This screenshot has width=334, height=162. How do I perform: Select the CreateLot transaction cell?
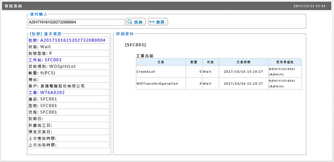click(x=161, y=72)
